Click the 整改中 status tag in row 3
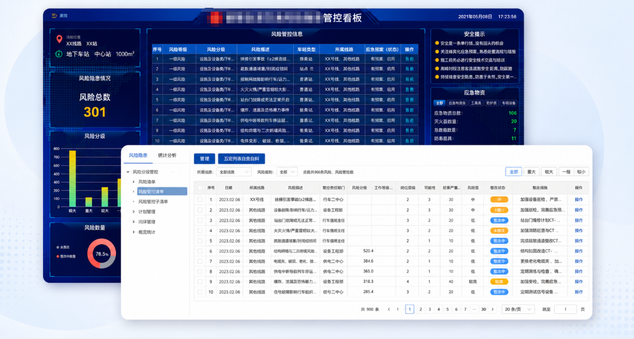This screenshot has width=634, height=339. click(x=499, y=221)
